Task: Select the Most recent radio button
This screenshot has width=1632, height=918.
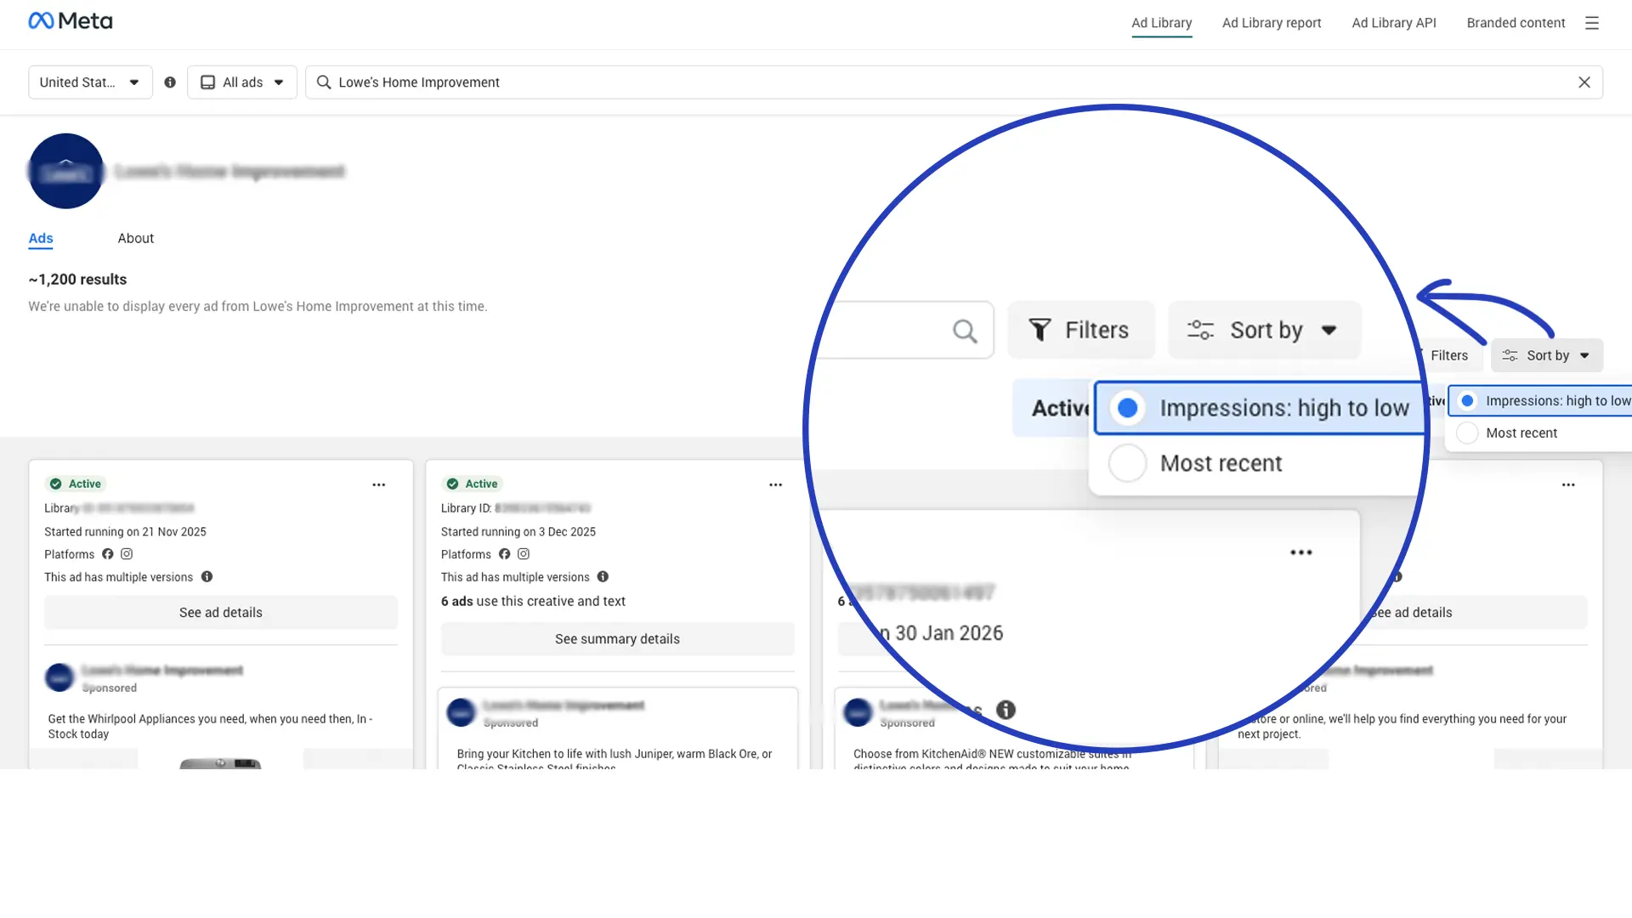Action: click(x=1127, y=463)
